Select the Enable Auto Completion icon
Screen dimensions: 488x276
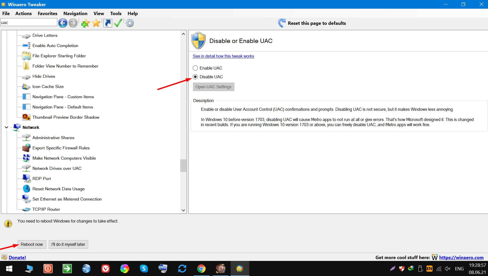26,46
